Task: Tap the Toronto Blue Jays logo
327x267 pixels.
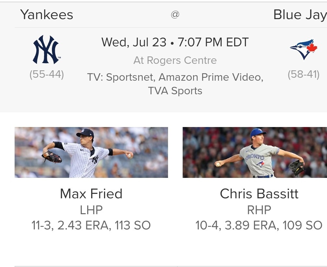Action: pos(304,49)
